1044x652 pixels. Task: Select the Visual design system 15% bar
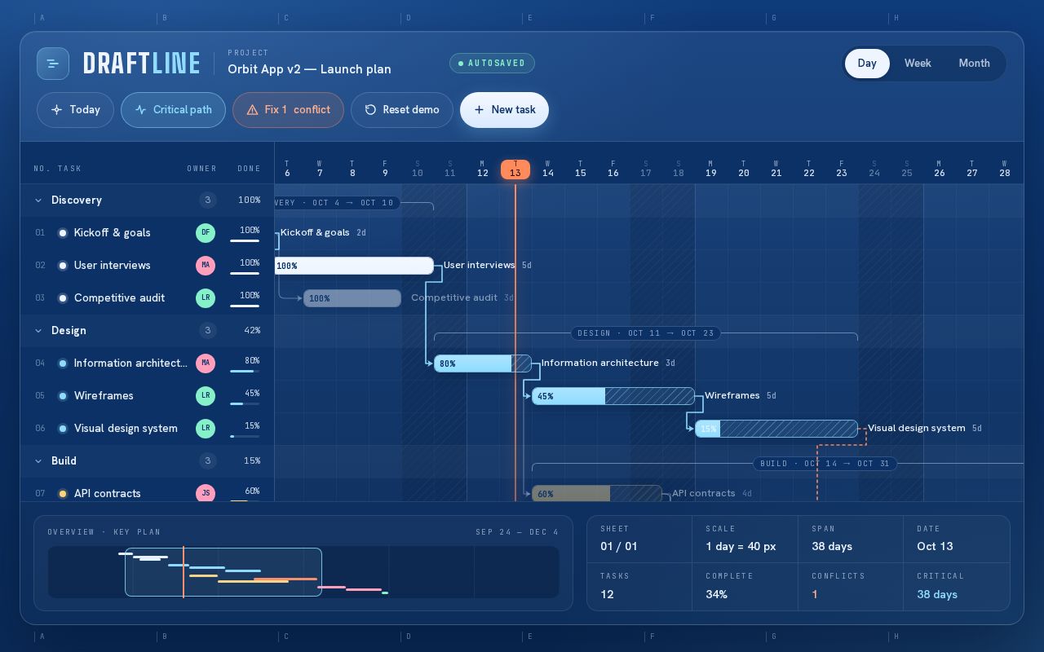776,429
